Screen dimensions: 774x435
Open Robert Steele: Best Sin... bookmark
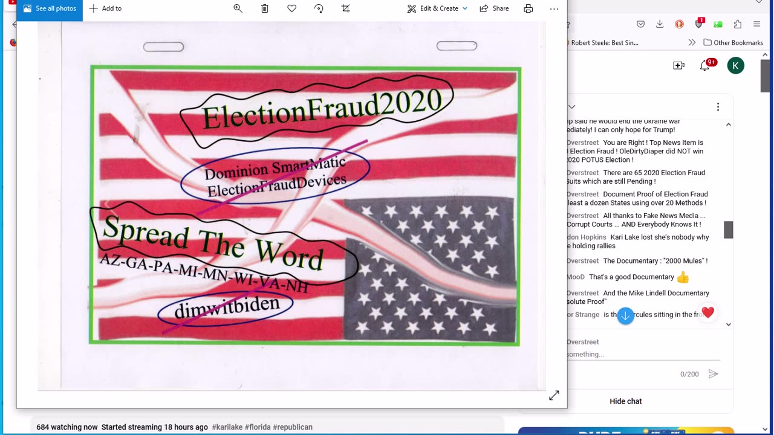pyautogui.click(x=603, y=43)
